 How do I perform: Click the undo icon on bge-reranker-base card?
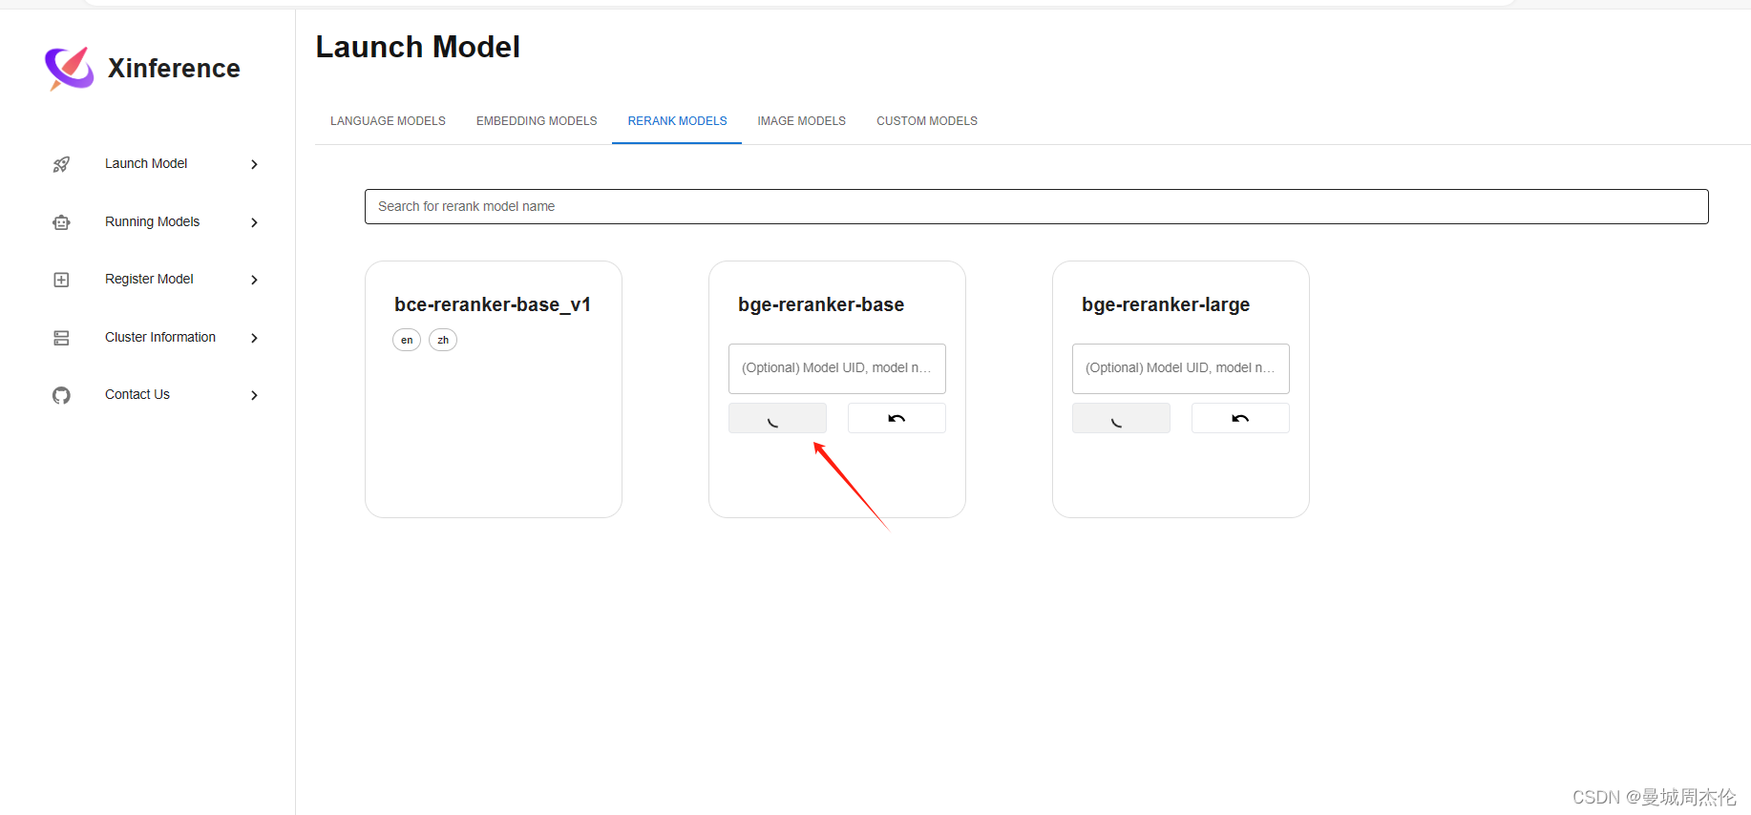click(897, 418)
